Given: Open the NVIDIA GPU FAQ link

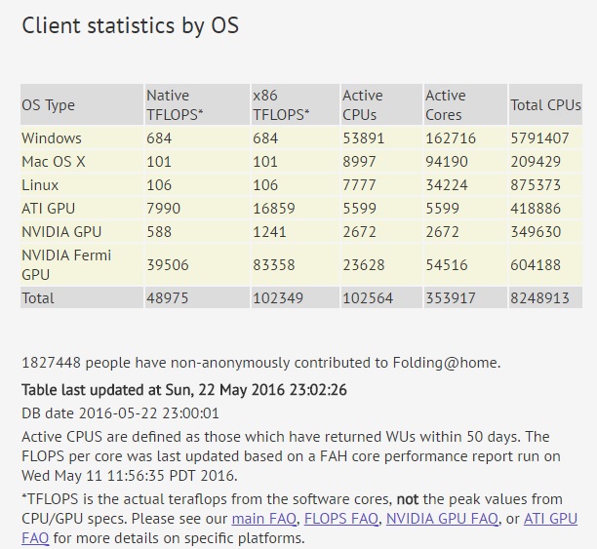Looking at the screenshot, I should point(442,519).
